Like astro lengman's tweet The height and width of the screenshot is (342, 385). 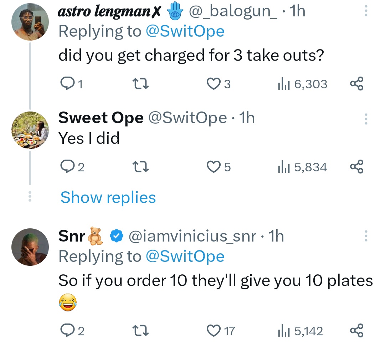tap(214, 84)
